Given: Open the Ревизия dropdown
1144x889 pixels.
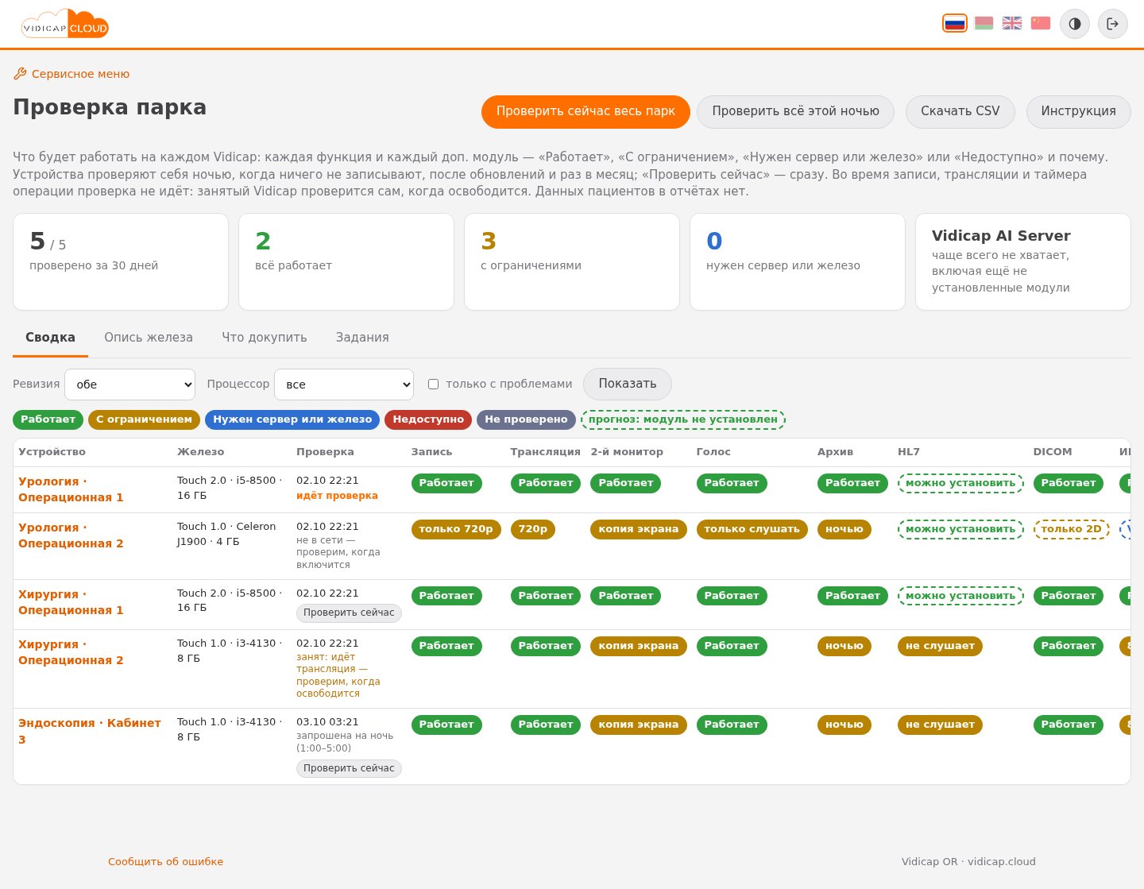Looking at the screenshot, I should (129, 385).
